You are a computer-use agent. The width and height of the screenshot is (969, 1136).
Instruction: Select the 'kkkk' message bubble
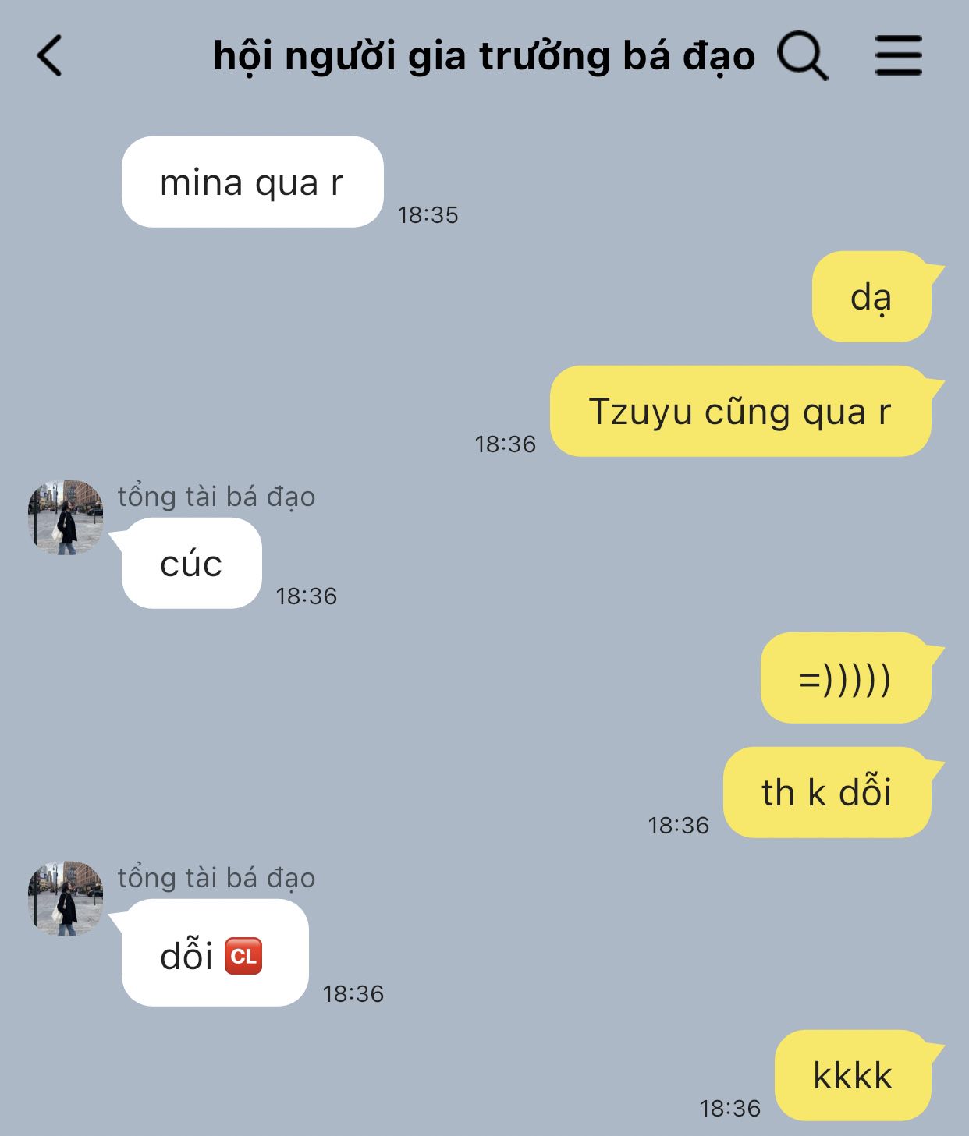click(x=853, y=1075)
